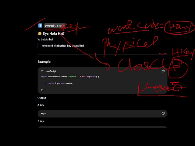
Task: Copy the JavaScript code block
Action: click(x=163, y=71)
